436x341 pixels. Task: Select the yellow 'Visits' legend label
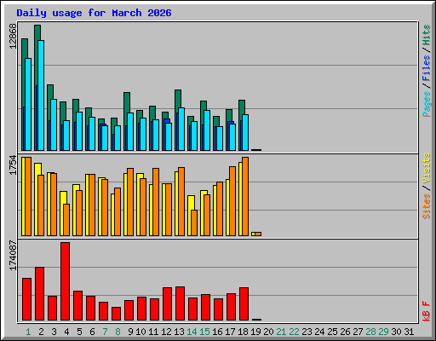[x=427, y=168]
